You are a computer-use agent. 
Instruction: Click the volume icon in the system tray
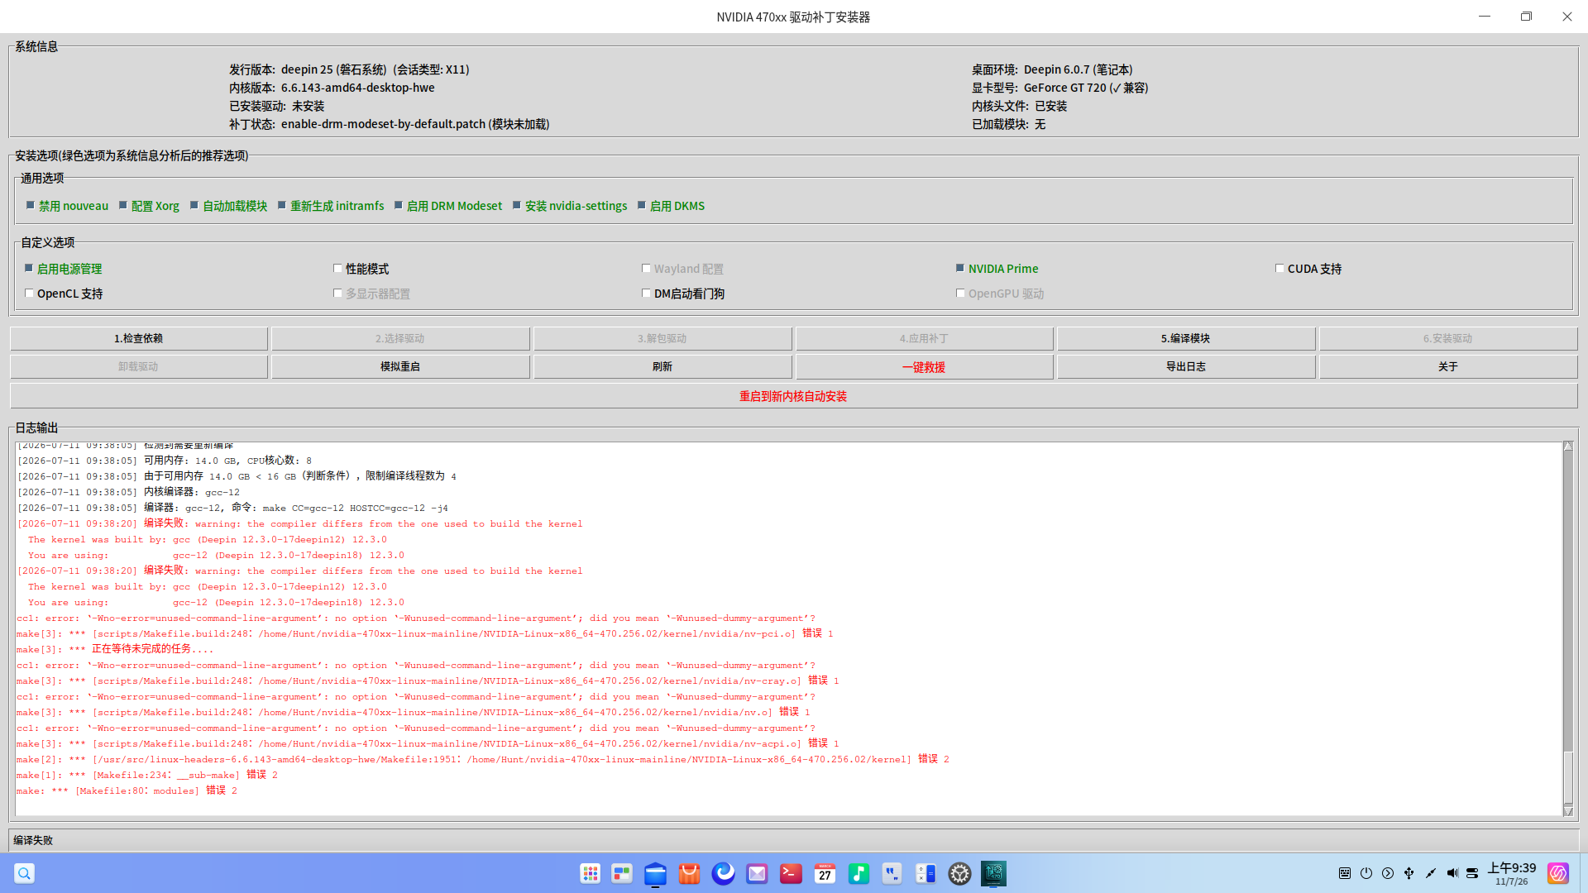click(1452, 873)
